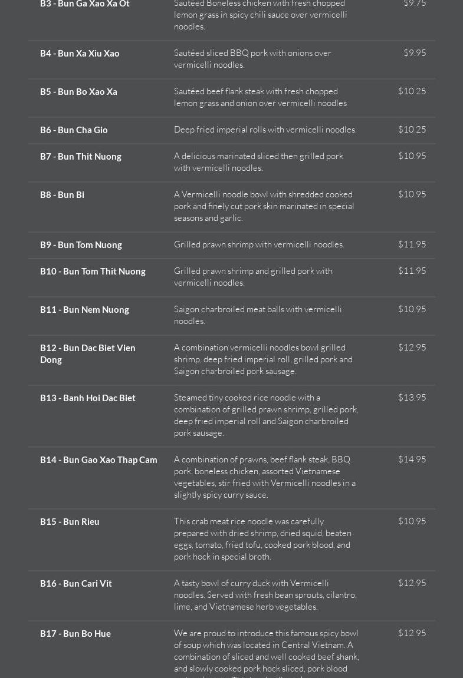Select B9 - Bun Tom Nuong item

coord(81,245)
